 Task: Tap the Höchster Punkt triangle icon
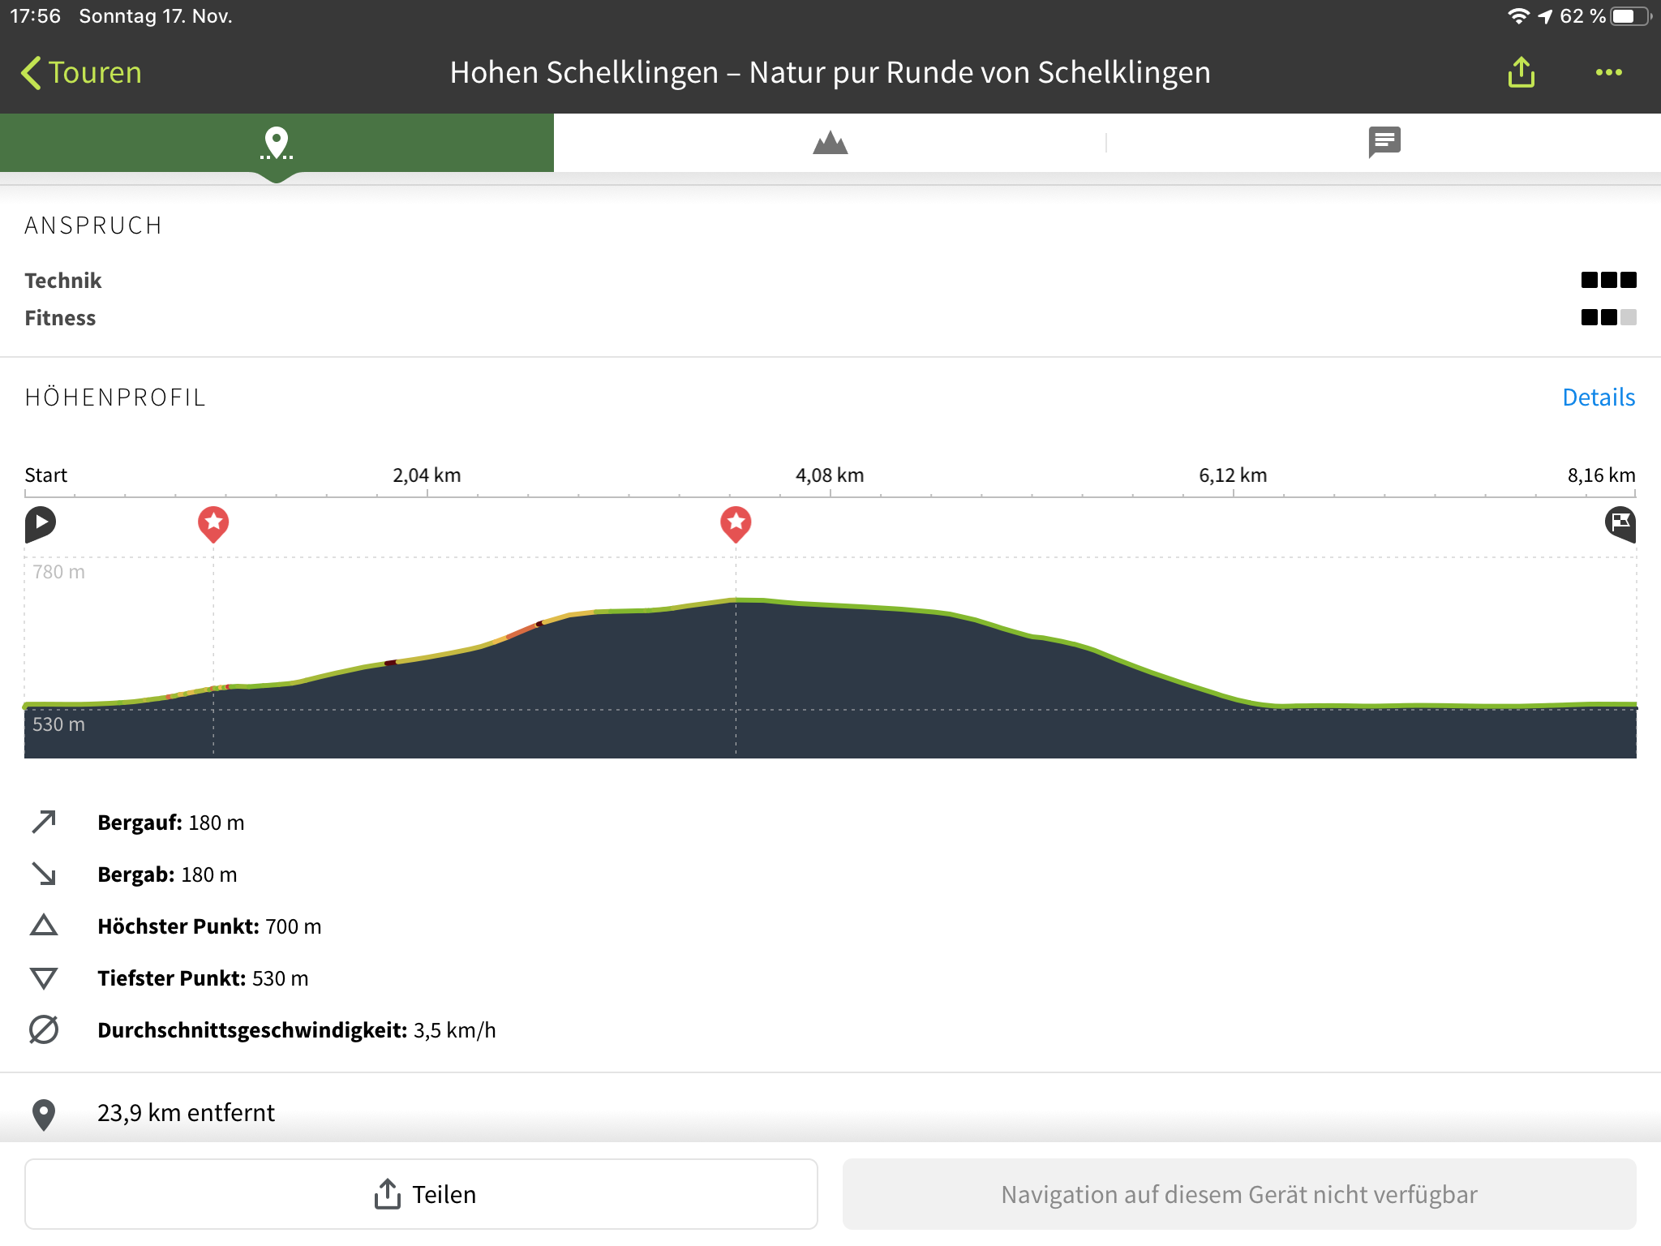(44, 926)
